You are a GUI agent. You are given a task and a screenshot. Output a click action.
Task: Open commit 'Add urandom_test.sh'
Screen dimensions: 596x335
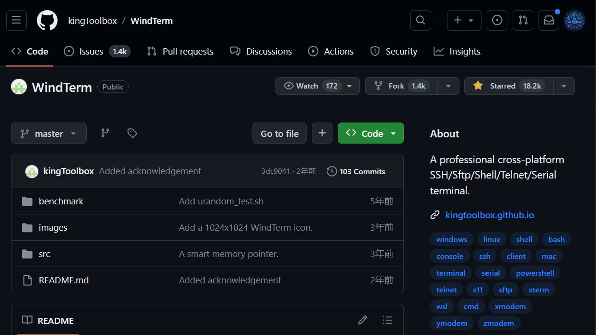221,201
